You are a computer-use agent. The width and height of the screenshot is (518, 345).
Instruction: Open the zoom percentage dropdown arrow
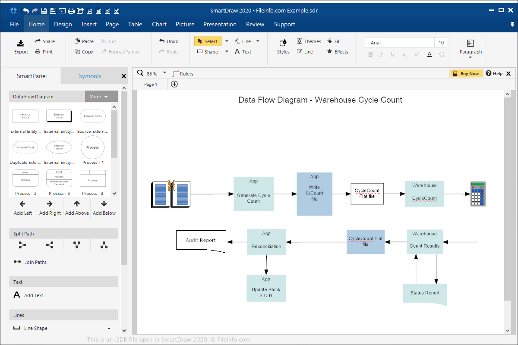point(164,73)
